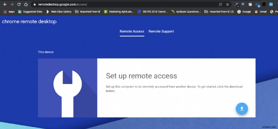Image resolution: width=278 pixels, height=129 pixels.
Task: Switch to the Remote Support tab
Action: point(161,31)
